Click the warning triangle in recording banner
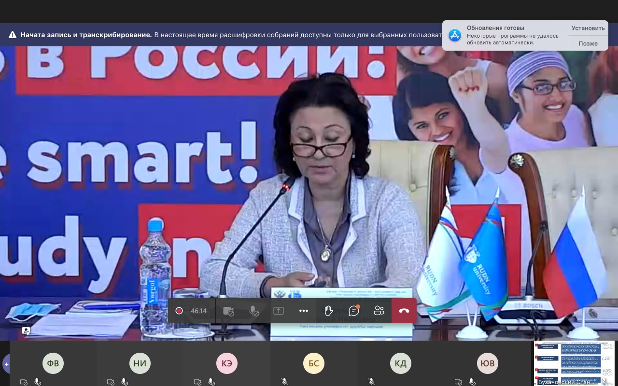This screenshot has width=618, height=386. [13, 35]
